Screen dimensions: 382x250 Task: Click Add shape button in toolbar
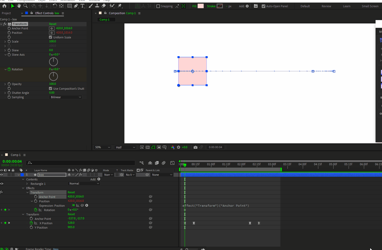247,6
